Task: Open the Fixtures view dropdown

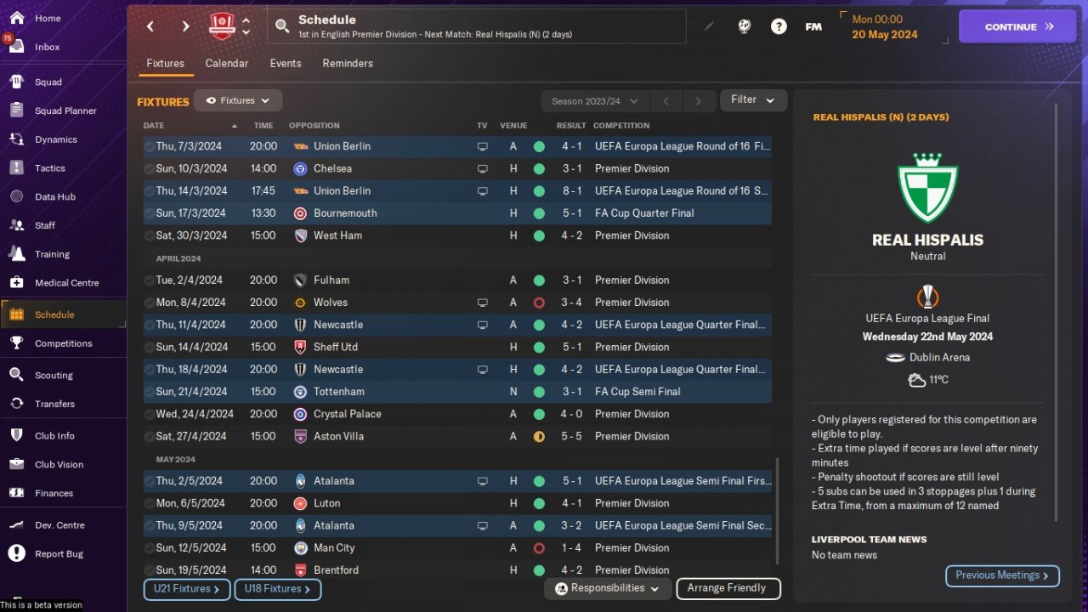Action: pos(238,100)
